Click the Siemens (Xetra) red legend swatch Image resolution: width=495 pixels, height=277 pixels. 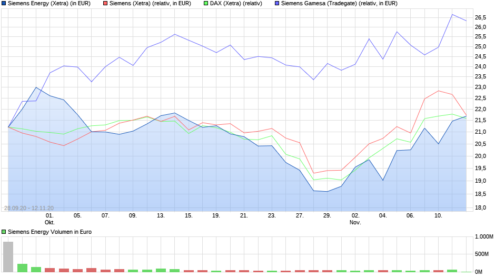pos(105,4)
